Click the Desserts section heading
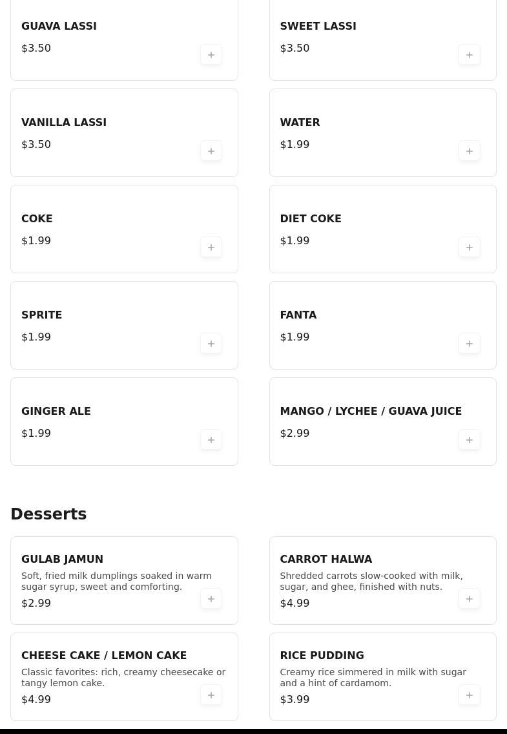 pyautogui.click(x=48, y=514)
